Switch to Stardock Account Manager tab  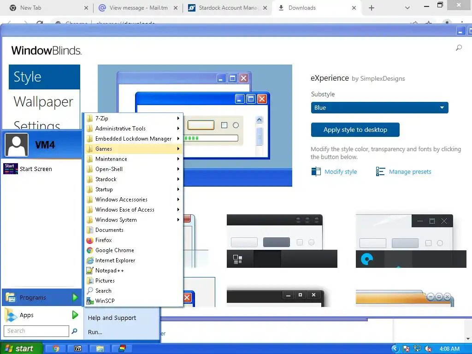click(228, 8)
